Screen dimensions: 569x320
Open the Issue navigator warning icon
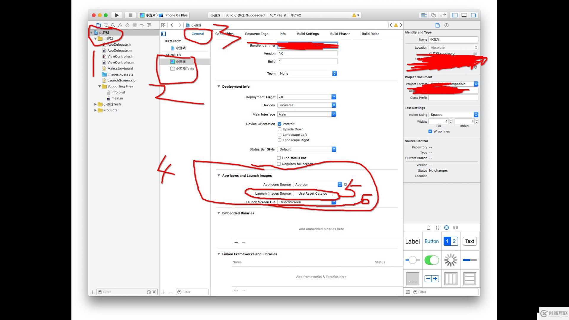point(120,25)
